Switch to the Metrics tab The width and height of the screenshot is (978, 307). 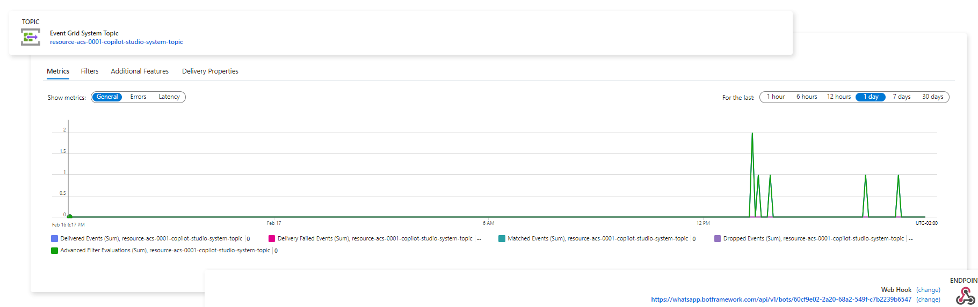pos(58,71)
